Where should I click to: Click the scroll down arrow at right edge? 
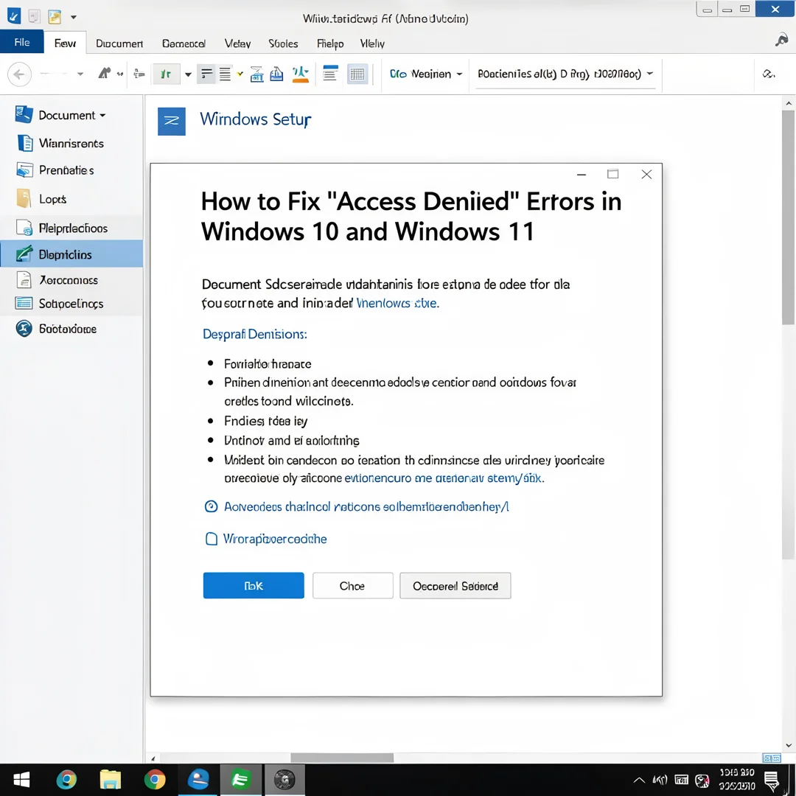click(x=789, y=745)
